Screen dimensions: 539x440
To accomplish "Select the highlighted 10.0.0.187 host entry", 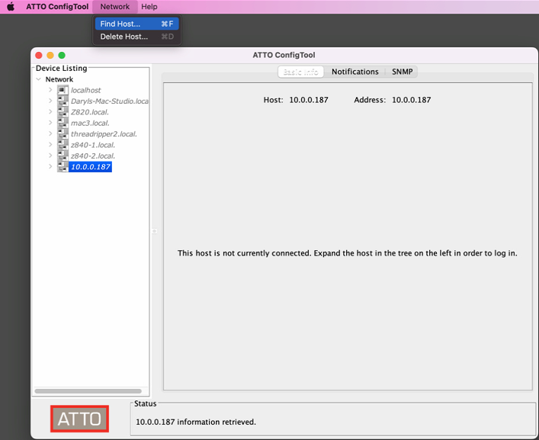I will [91, 167].
